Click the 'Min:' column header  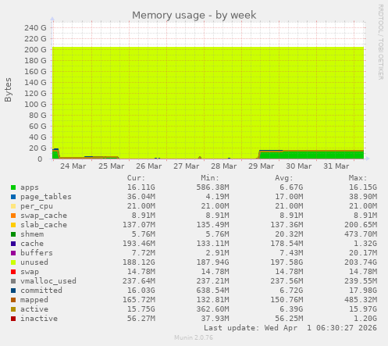pos(210,178)
